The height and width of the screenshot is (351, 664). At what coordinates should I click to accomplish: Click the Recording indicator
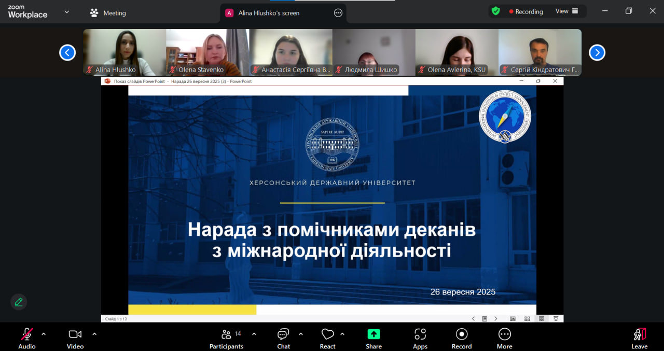tap(526, 11)
